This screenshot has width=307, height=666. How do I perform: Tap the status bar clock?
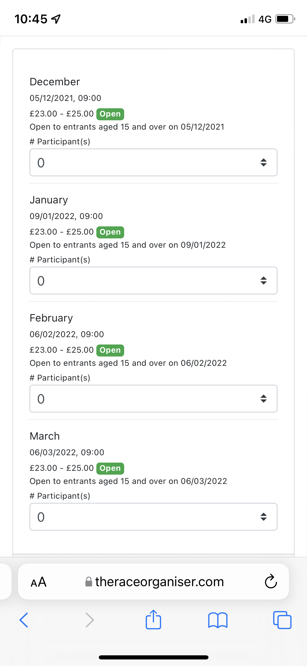pyautogui.click(x=31, y=19)
